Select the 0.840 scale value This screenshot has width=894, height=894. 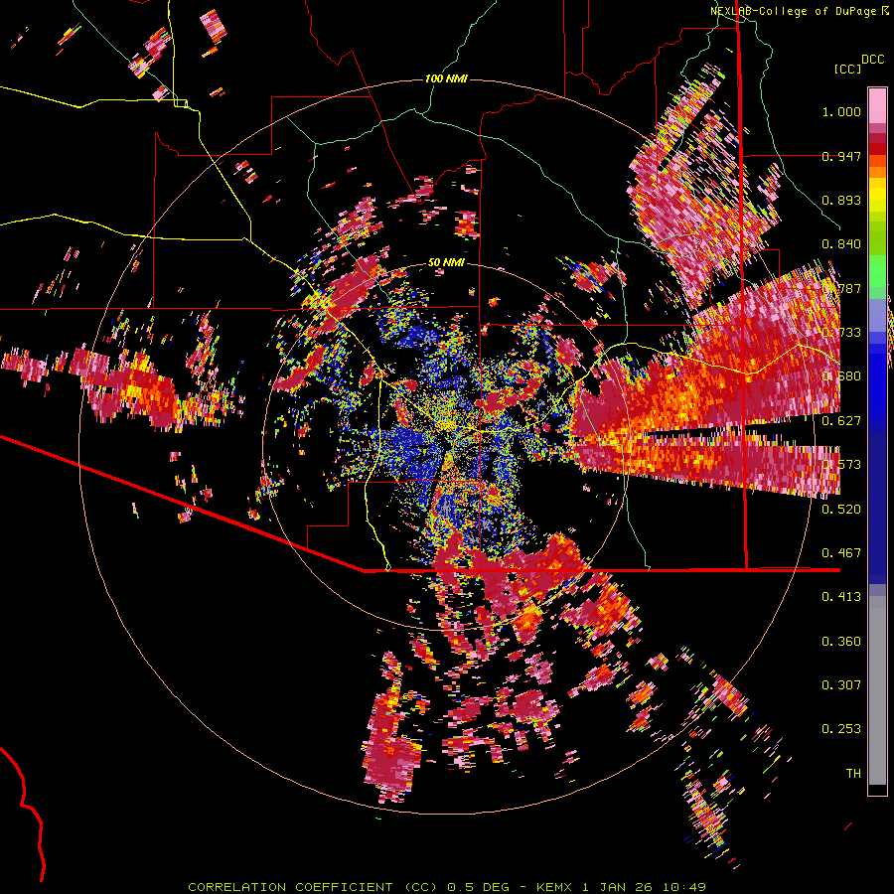[x=841, y=244]
